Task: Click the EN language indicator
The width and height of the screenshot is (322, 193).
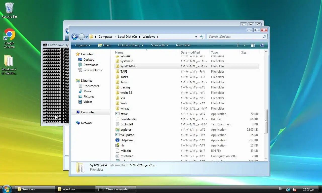Action: point(280,189)
